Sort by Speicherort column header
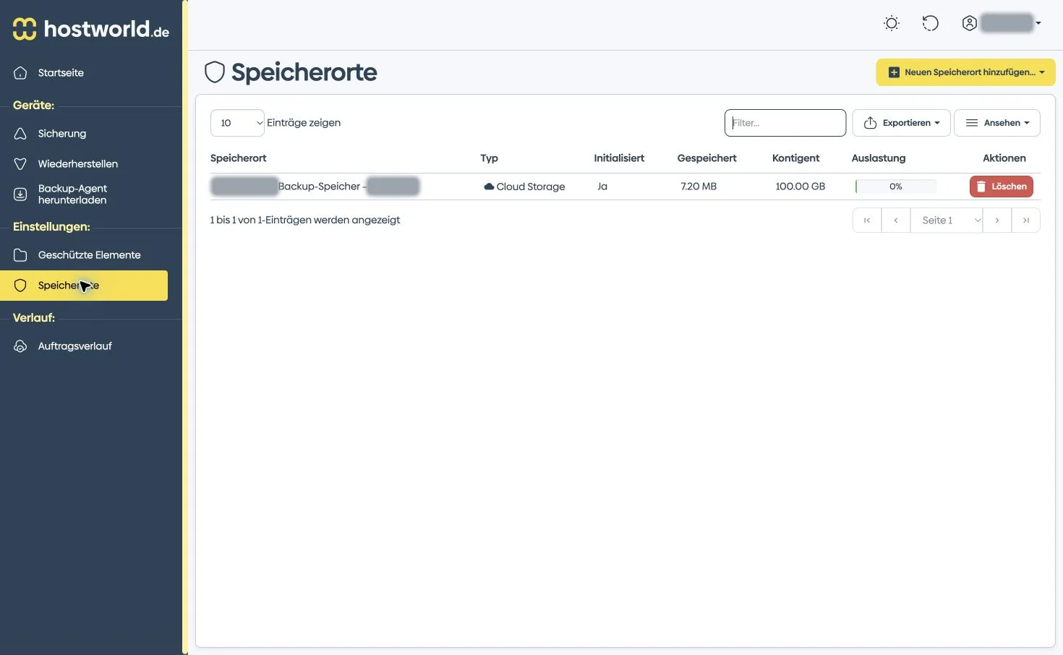 pos(238,158)
